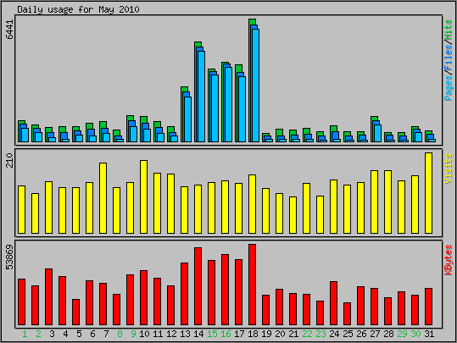Click green day label 30

click(415, 334)
